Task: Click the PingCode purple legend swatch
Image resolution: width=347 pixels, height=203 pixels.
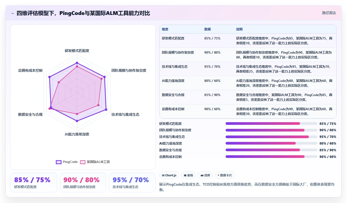Action: tap(59, 162)
